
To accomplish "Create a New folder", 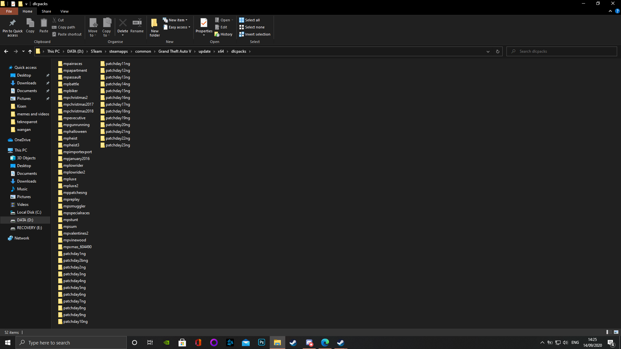I will pyautogui.click(x=155, y=27).
